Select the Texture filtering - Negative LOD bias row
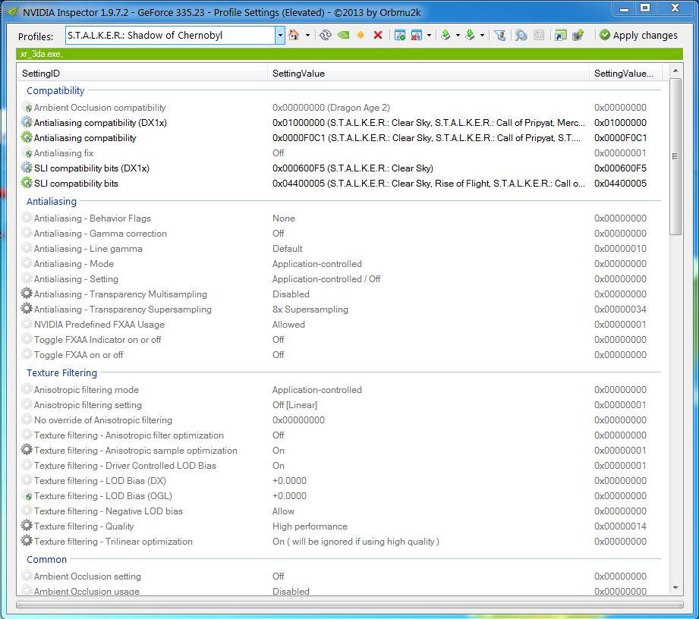The image size is (699, 619). pos(342,511)
